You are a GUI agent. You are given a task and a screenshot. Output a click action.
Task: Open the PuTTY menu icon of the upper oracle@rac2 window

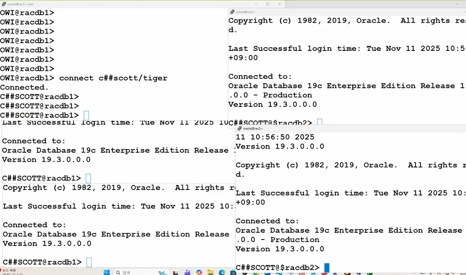pos(232,12)
